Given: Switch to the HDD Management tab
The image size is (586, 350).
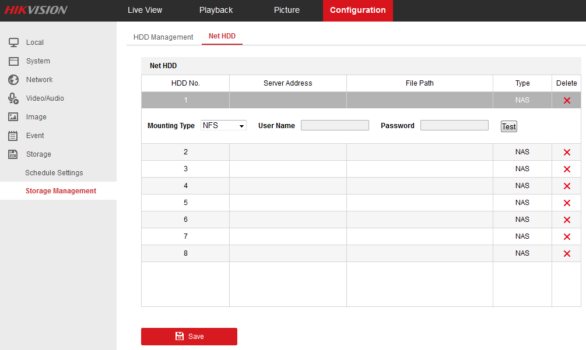Looking at the screenshot, I should click(x=163, y=37).
